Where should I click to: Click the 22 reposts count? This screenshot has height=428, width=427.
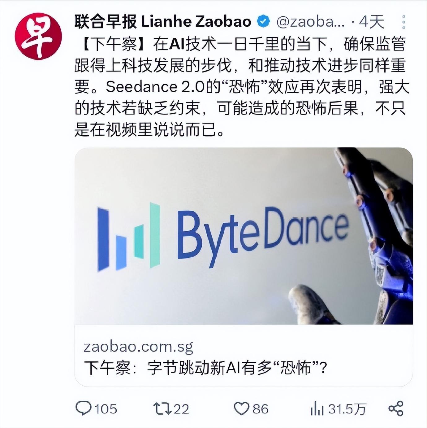pyautogui.click(x=181, y=409)
